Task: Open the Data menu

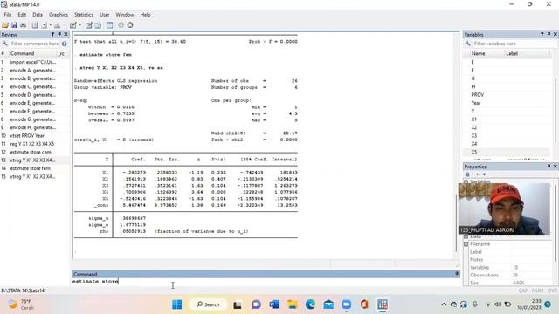Action: [38, 15]
